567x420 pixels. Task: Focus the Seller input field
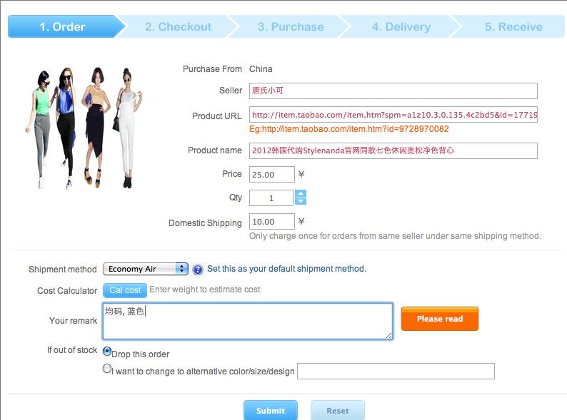point(393,91)
